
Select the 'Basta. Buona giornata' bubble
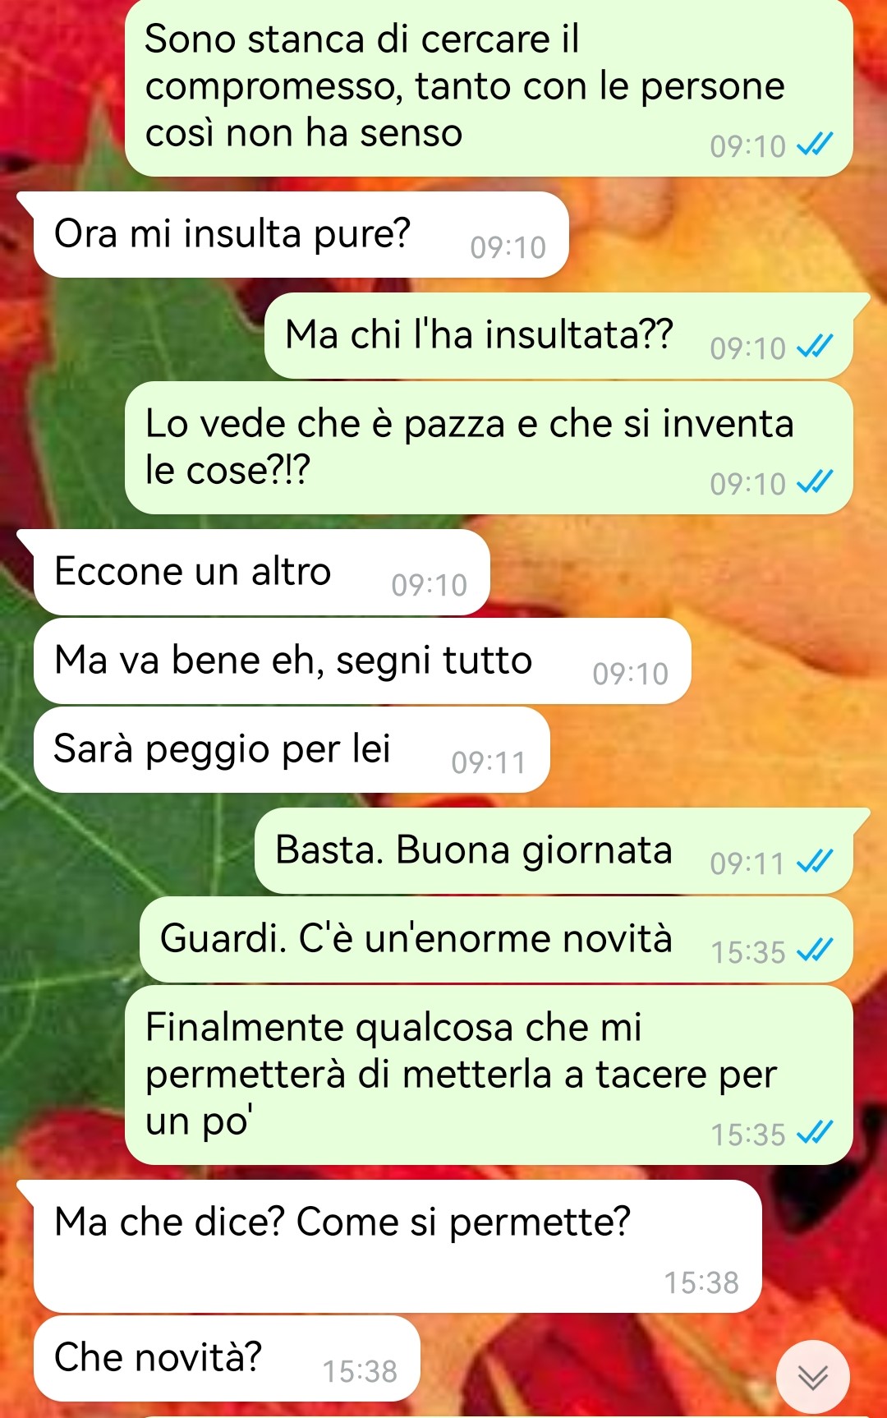[554, 851]
